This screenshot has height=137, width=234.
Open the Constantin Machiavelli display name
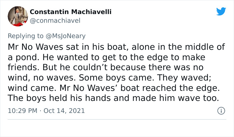[x=71, y=12]
